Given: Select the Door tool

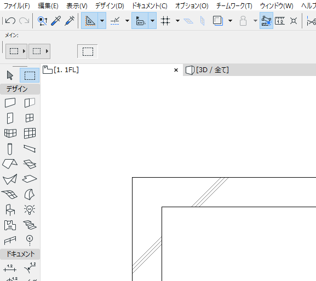Looking at the screenshot, I should coord(10,118).
